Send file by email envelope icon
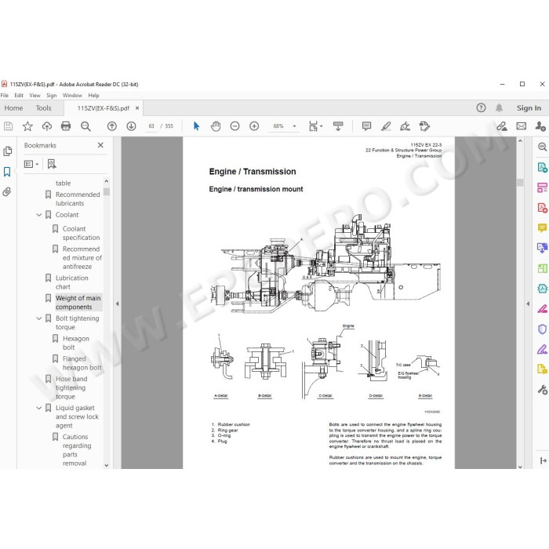Image resolution: width=549 pixels, height=549 pixels. click(521, 126)
